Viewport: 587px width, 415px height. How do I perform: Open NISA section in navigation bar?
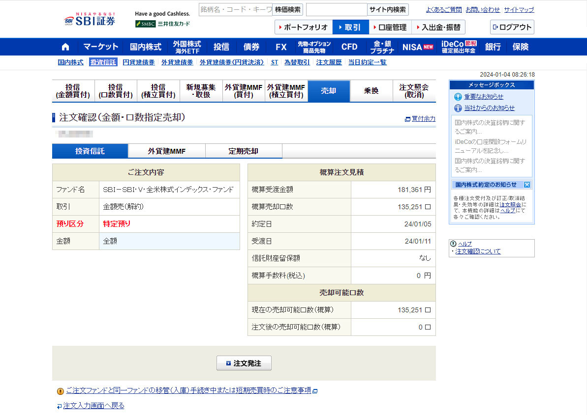pyautogui.click(x=418, y=47)
